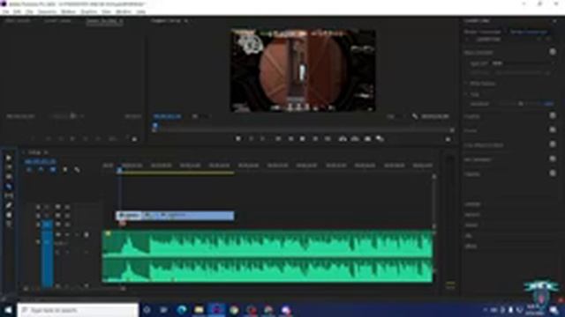Open the Vignette section of Lumetri
The image size is (565, 317).
pyautogui.click(x=472, y=173)
